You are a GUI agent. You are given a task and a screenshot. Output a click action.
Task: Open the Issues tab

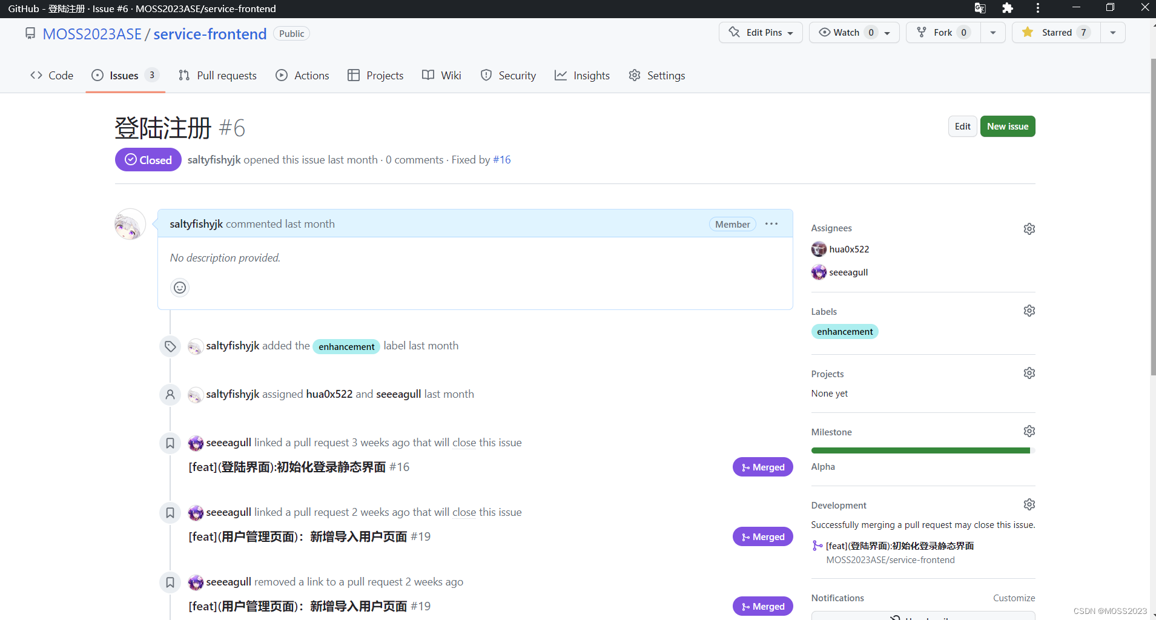(x=125, y=75)
